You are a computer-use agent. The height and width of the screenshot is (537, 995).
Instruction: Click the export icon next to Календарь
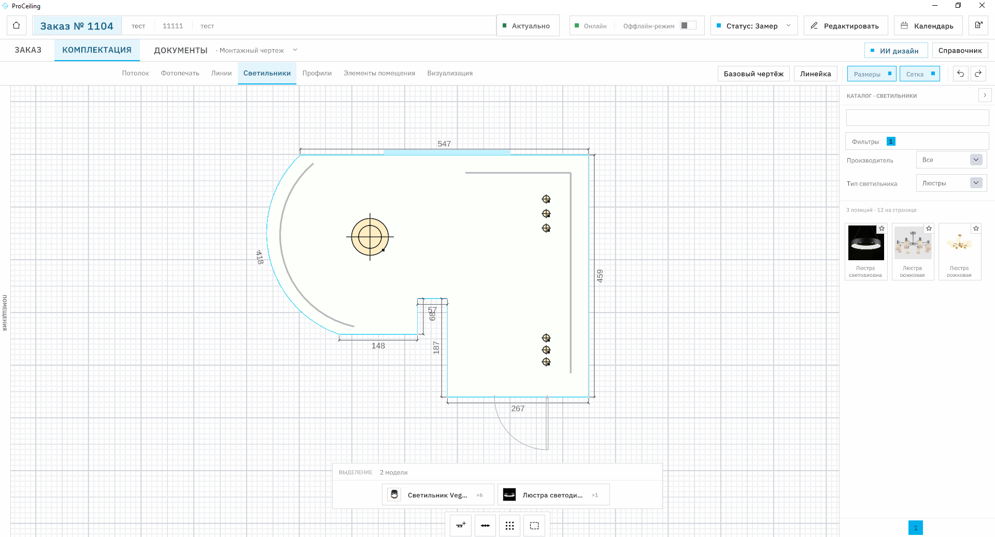(x=978, y=25)
